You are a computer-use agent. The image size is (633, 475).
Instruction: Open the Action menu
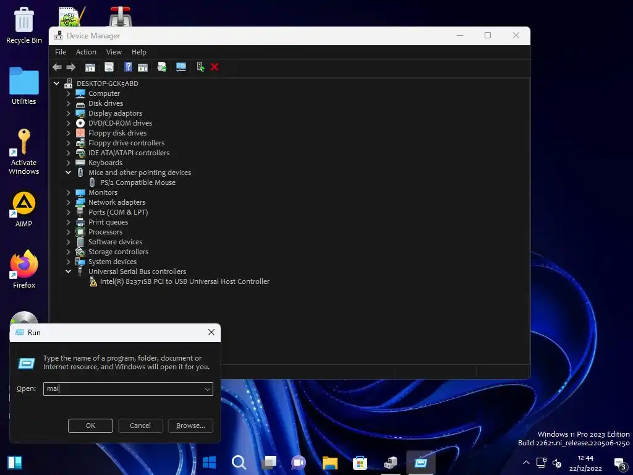point(86,52)
